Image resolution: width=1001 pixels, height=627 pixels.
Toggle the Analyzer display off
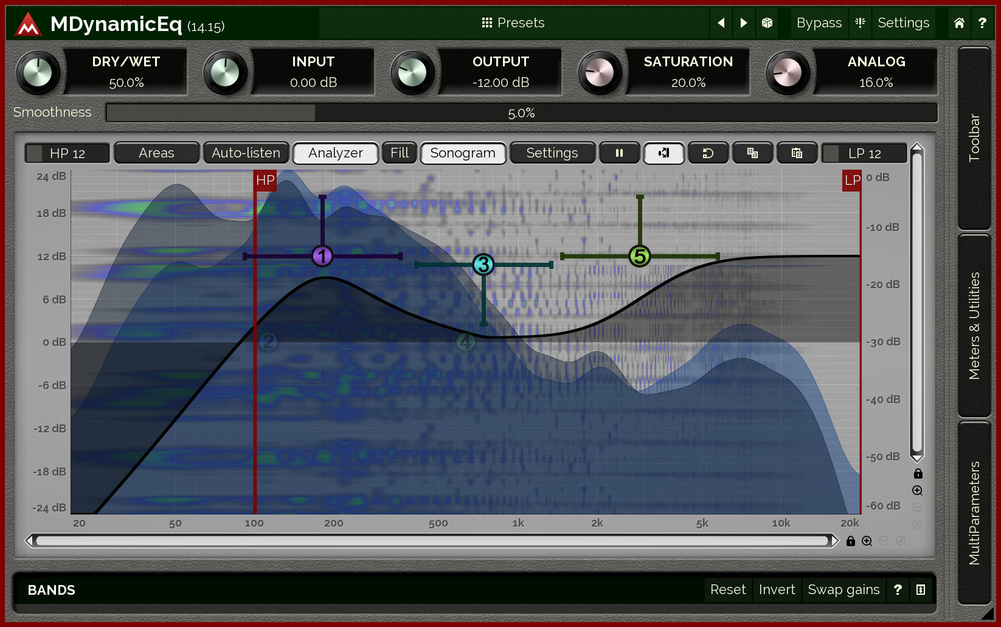click(x=335, y=153)
